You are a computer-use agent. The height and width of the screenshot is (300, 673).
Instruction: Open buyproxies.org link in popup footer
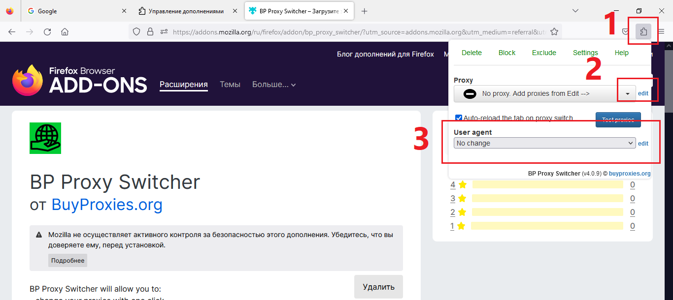click(x=630, y=174)
